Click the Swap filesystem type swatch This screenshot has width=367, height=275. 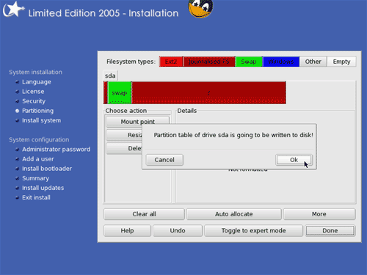click(249, 62)
